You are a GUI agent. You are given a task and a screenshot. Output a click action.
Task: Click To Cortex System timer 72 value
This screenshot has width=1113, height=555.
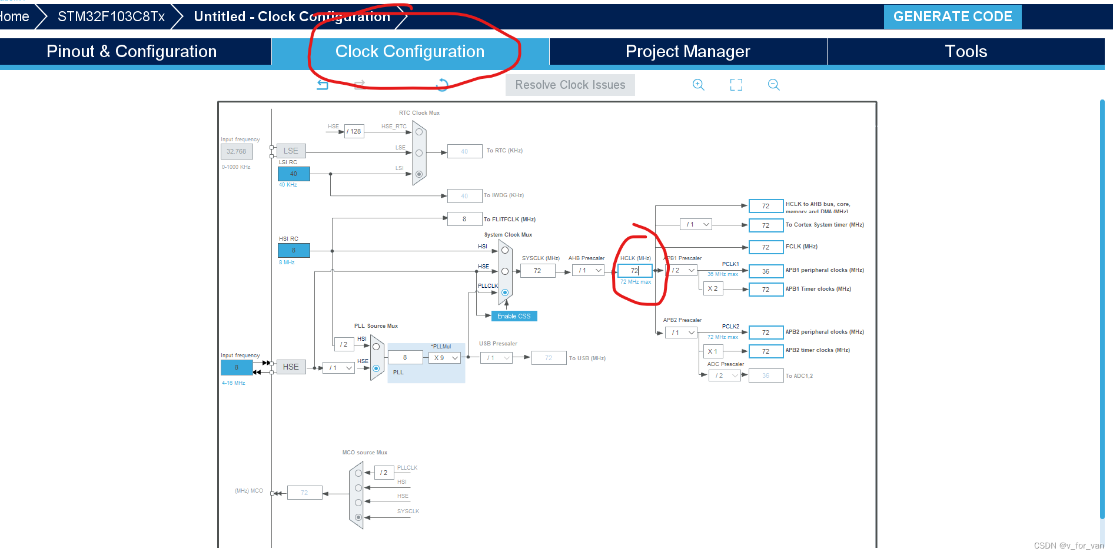tap(766, 225)
